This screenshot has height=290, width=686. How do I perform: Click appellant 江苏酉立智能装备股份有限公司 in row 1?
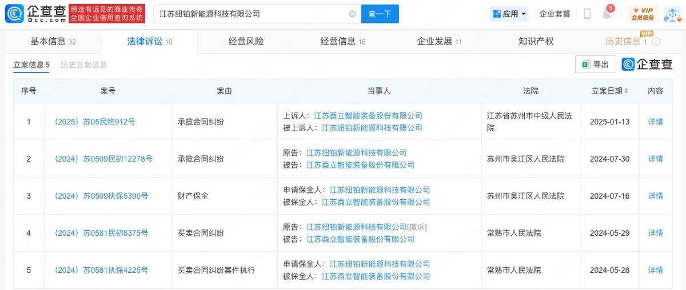[x=368, y=115]
